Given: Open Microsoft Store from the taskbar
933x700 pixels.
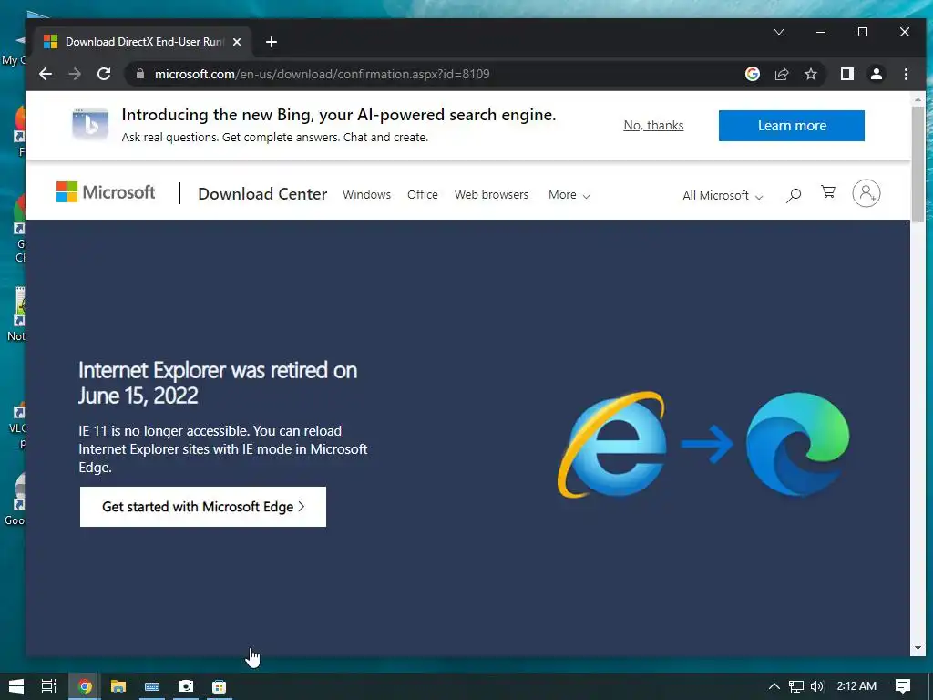Looking at the screenshot, I should (x=219, y=686).
